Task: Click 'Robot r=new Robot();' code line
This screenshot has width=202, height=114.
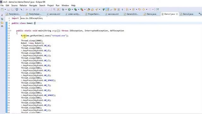Action: pyautogui.click(x=33, y=43)
